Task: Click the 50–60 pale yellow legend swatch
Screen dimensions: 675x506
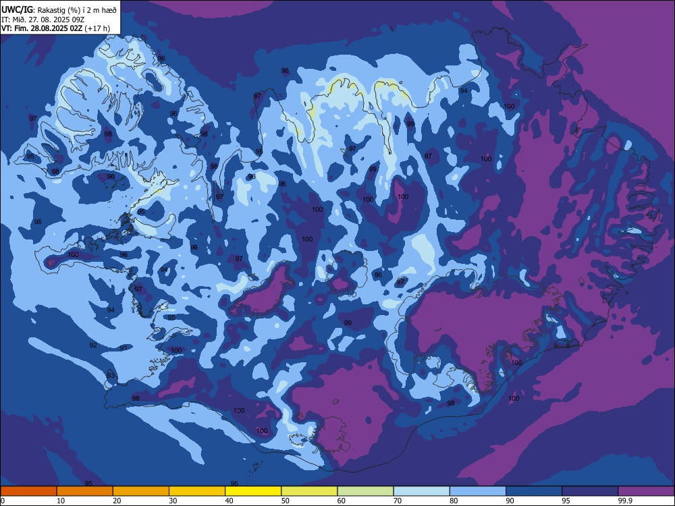Action: pos(309,491)
